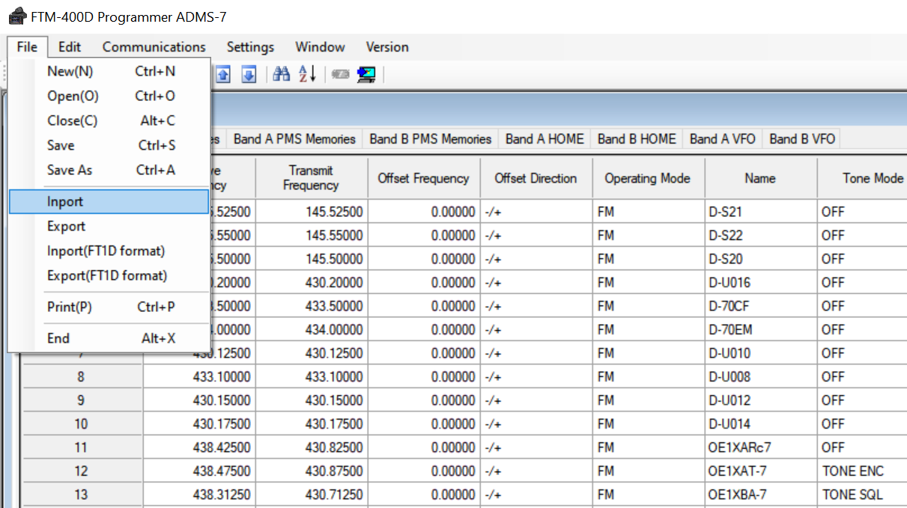Select Close(C) in the File menu
Viewport: 907px width, 508px height.
109,120
